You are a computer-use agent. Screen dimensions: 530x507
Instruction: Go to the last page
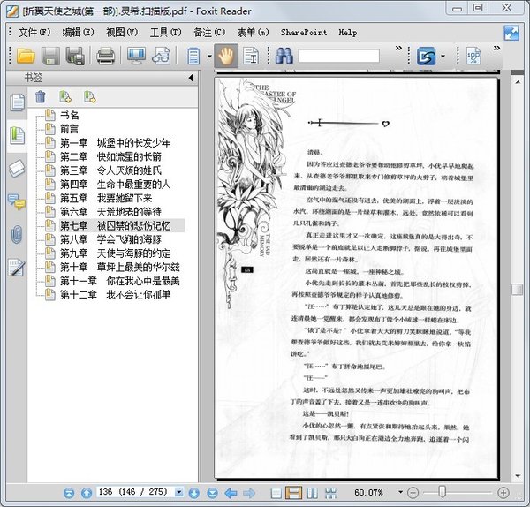coord(212,493)
